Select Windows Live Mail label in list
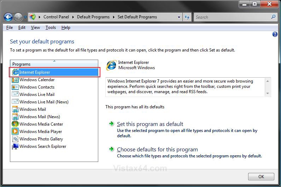The width and height of the screenshot is (281, 187). coord(37,95)
